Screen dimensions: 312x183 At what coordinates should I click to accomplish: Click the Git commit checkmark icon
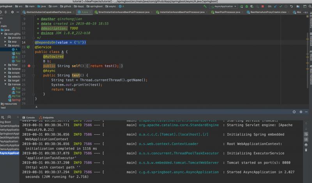(x=280, y=7)
